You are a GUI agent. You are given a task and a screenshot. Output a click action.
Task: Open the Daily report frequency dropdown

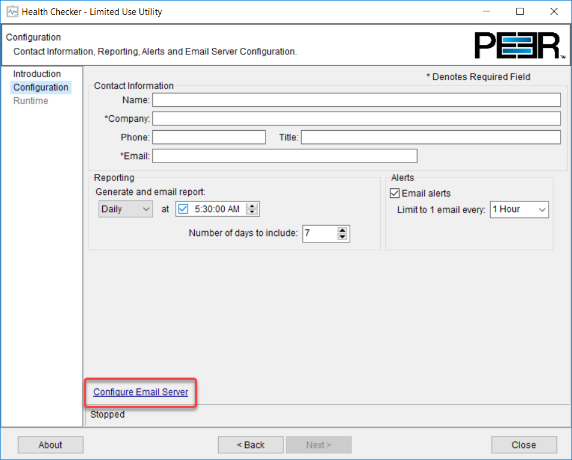pyautogui.click(x=125, y=208)
